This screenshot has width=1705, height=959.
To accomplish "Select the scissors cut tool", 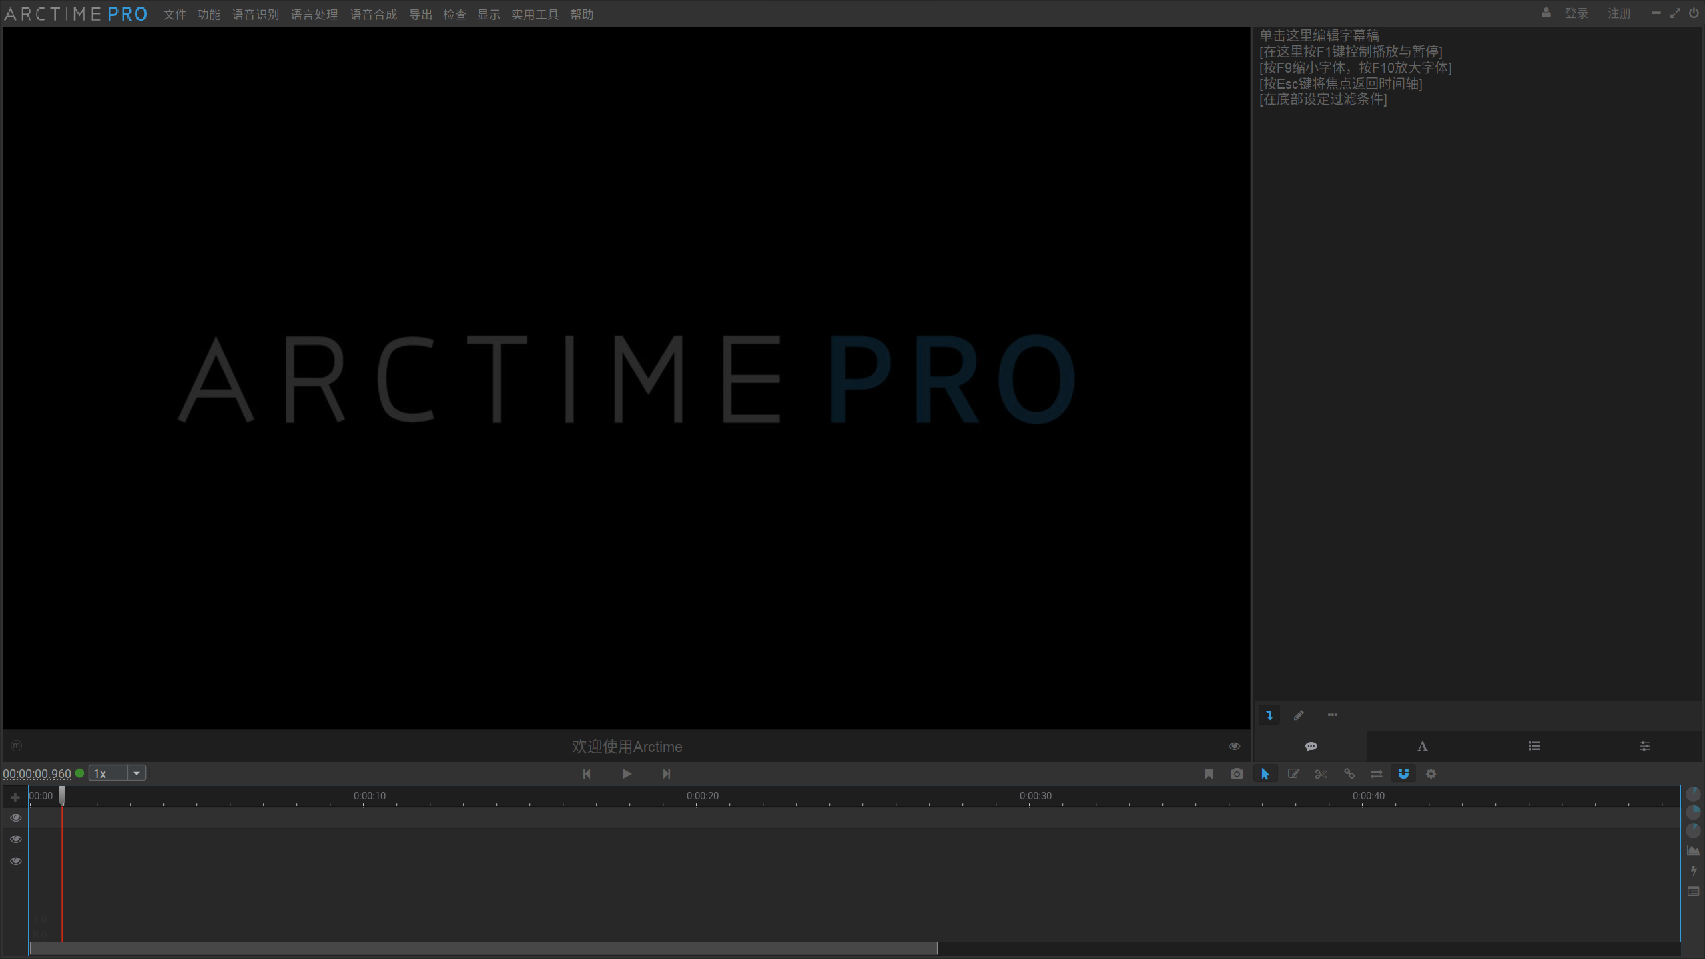I will (x=1321, y=773).
